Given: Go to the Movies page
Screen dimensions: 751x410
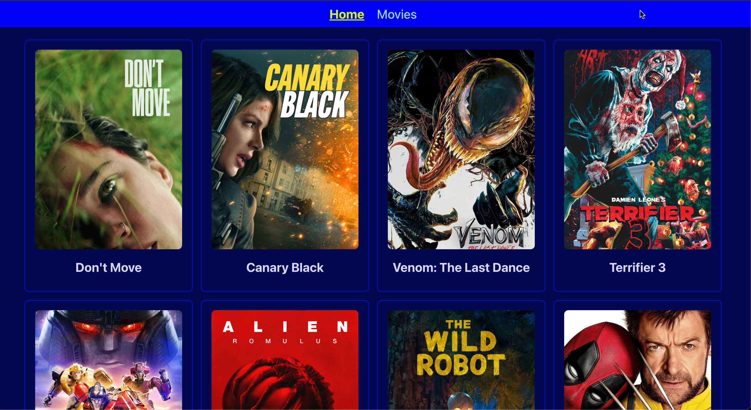Looking at the screenshot, I should [396, 14].
